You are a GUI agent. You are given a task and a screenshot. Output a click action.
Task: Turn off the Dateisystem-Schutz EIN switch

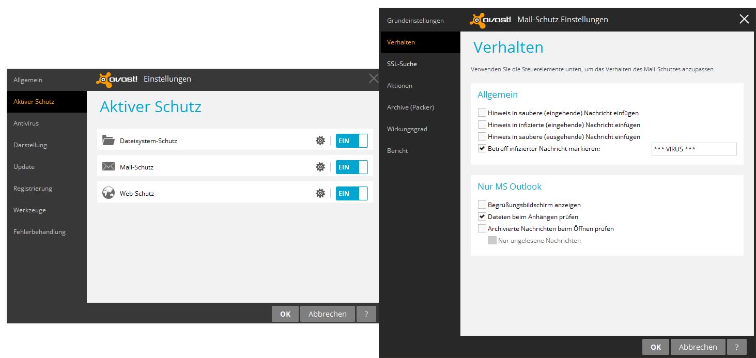click(x=352, y=141)
